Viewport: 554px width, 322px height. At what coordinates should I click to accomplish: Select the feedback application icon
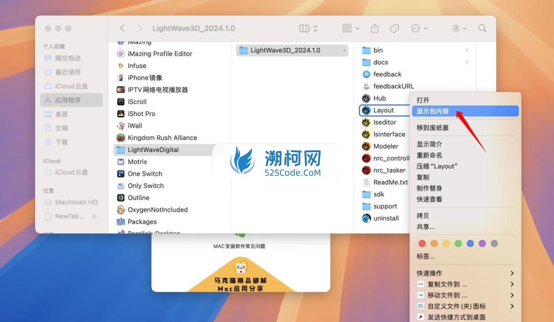coord(366,74)
